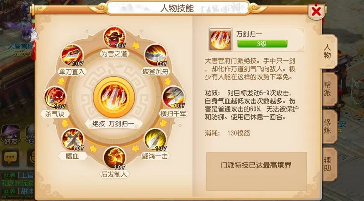Open the chat bubble icon

[x=10, y=158]
